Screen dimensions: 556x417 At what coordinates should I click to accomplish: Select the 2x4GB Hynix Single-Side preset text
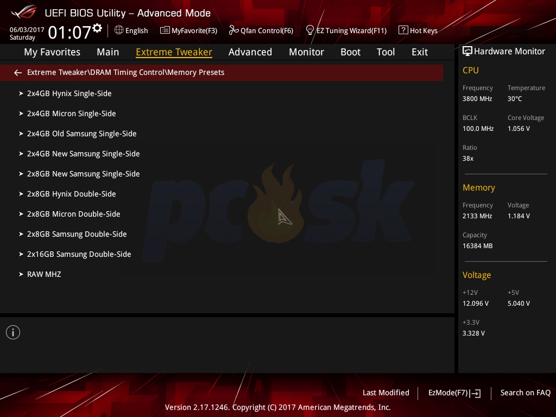[x=69, y=93]
